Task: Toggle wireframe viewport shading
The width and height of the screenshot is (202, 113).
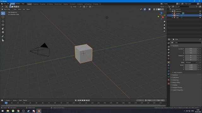Action: pyautogui.click(x=157, y=9)
